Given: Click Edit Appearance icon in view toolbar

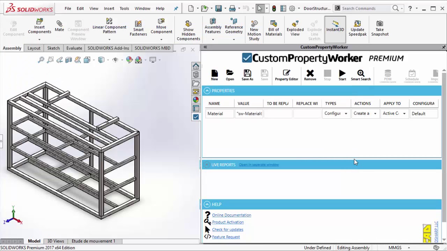Looking at the screenshot, I should [130, 60].
